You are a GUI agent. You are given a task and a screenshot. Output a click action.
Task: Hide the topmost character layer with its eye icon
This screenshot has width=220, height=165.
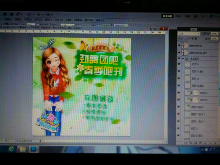[179, 45]
